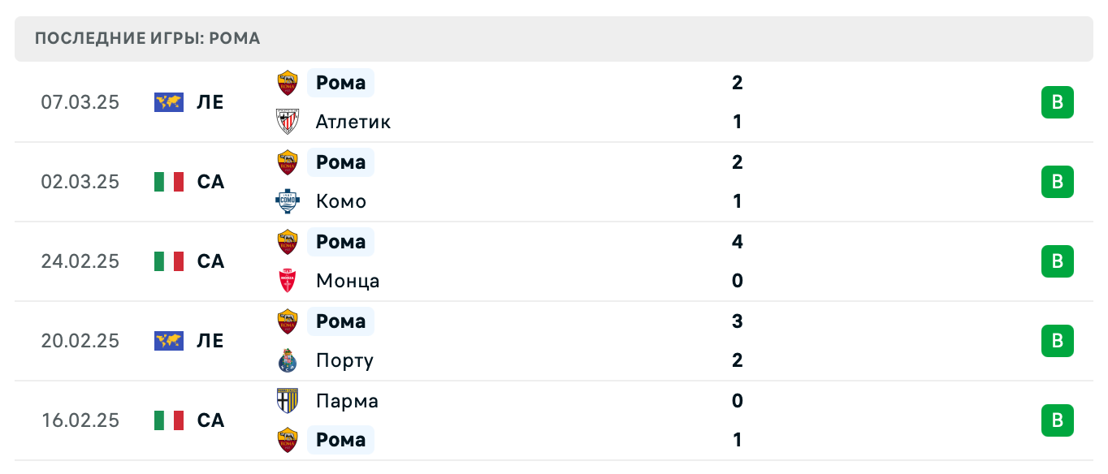Image resolution: width=1108 pixels, height=474 pixels.
Task: Click the green В badge for the Monza match
Action: (x=1057, y=261)
